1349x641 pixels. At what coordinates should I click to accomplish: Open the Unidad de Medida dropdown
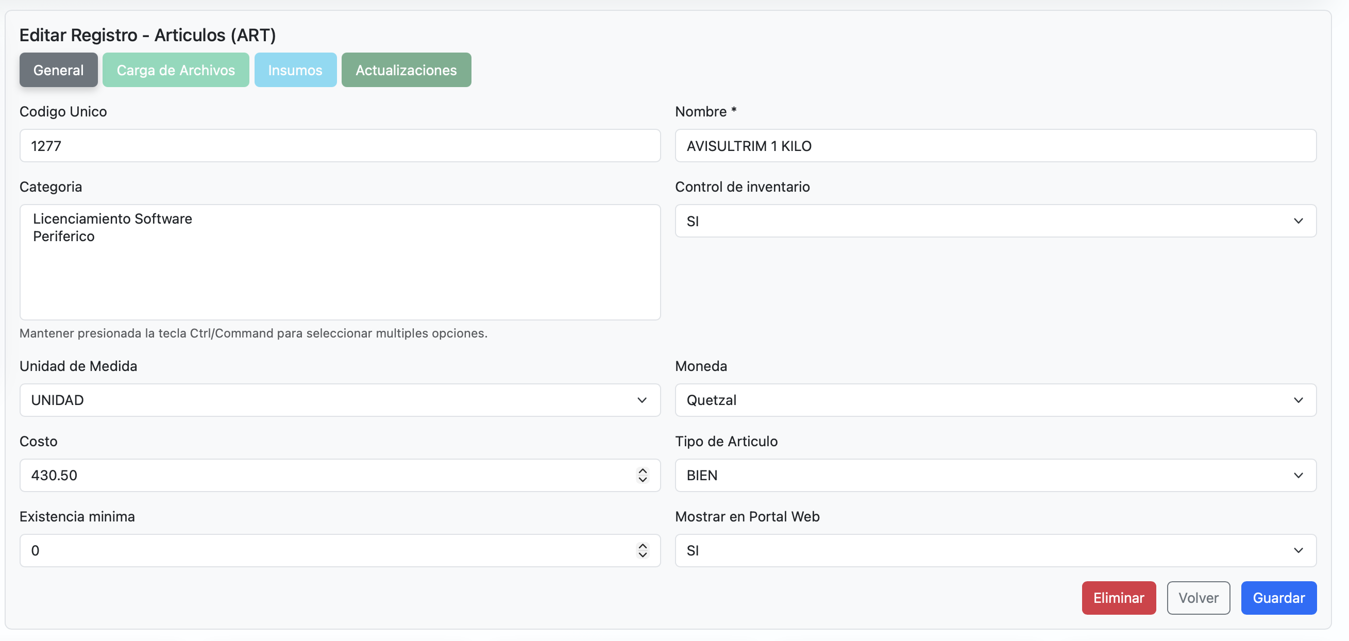coord(340,400)
